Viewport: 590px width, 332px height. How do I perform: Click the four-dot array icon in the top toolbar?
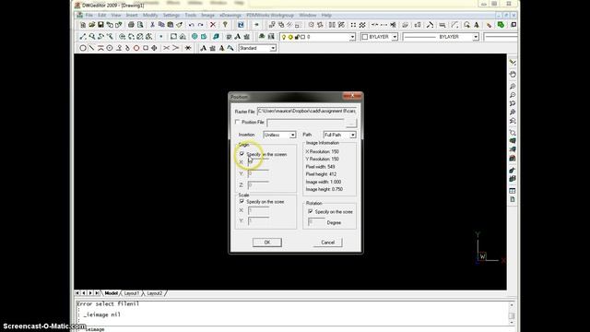[353, 25]
